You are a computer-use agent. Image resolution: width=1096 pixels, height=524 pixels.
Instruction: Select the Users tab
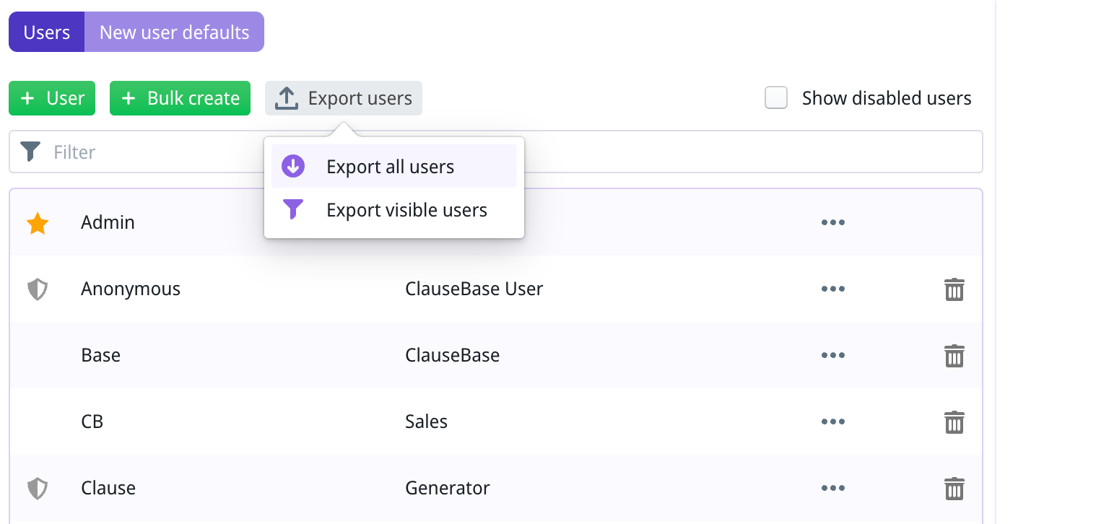[47, 32]
